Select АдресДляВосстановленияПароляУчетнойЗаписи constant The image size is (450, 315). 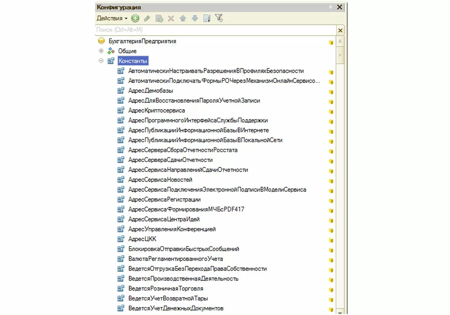(194, 100)
